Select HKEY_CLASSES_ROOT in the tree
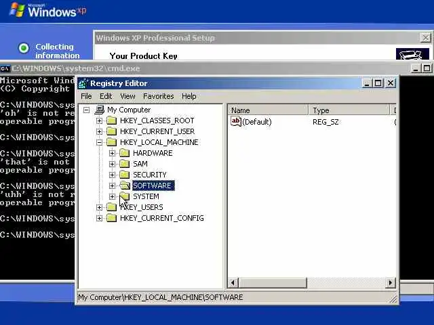The image size is (434, 325). point(157,121)
